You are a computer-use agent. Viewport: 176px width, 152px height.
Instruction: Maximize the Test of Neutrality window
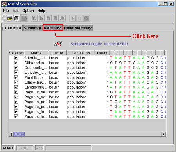click(x=165, y=4)
